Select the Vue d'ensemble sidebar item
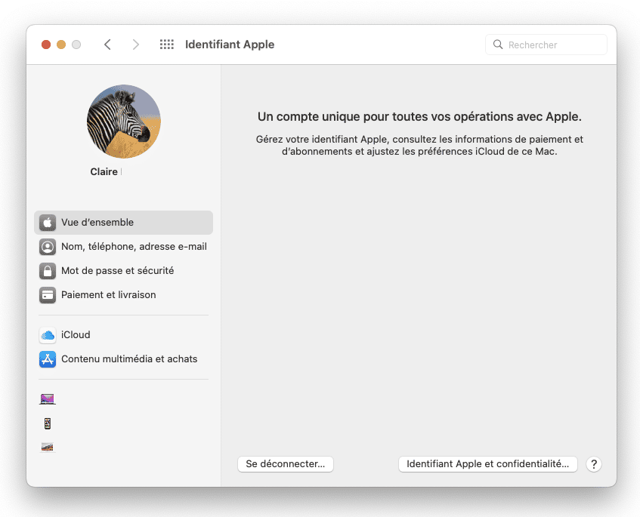 (x=123, y=223)
